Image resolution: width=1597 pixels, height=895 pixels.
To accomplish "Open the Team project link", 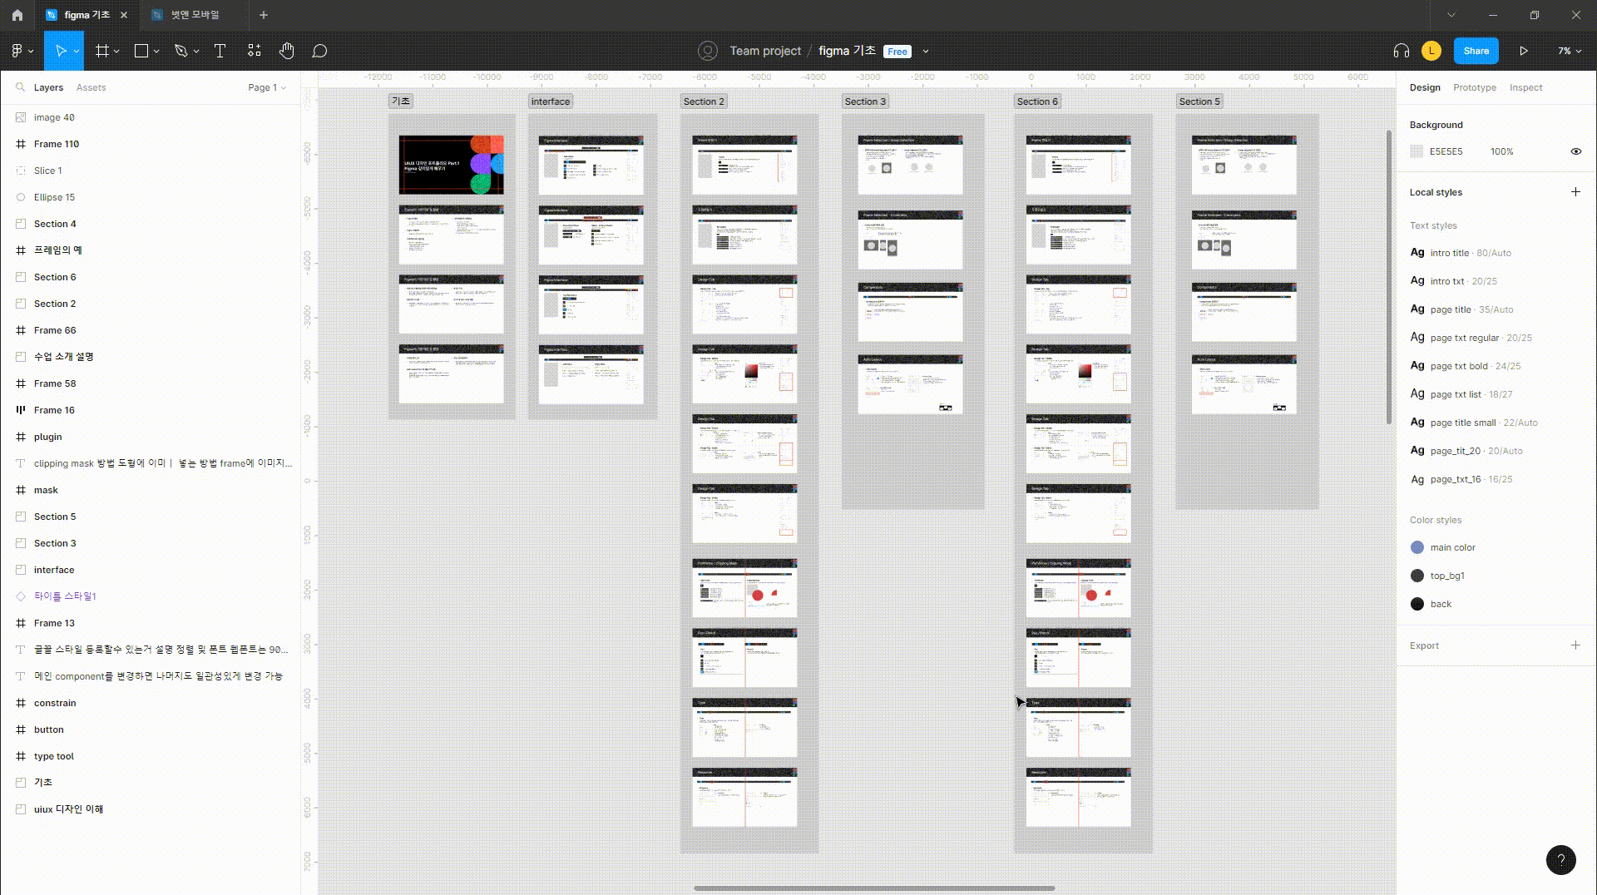I will (765, 51).
